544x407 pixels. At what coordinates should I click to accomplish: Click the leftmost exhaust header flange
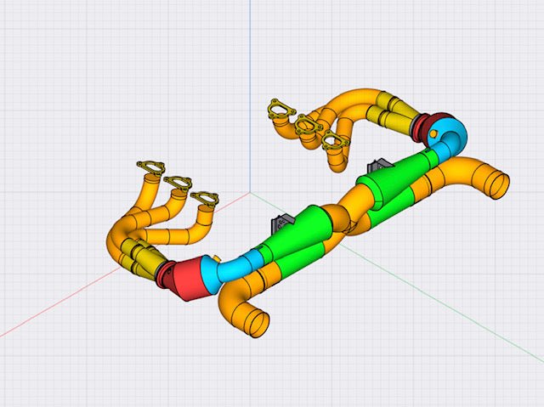tap(150, 168)
